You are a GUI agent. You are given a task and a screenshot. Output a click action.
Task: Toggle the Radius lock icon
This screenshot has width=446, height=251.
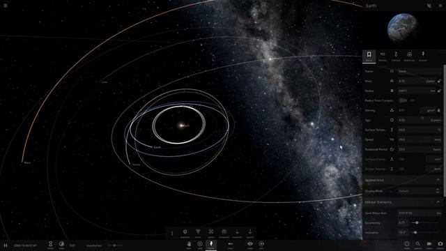pyautogui.click(x=440, y=91)
